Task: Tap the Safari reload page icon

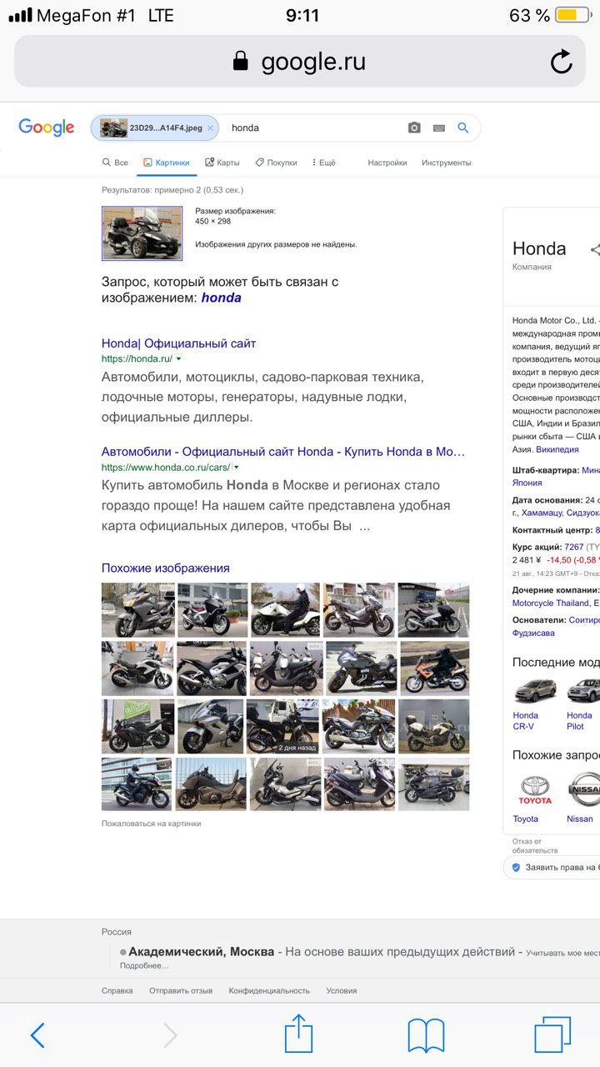Action: (x=562, y=62)
